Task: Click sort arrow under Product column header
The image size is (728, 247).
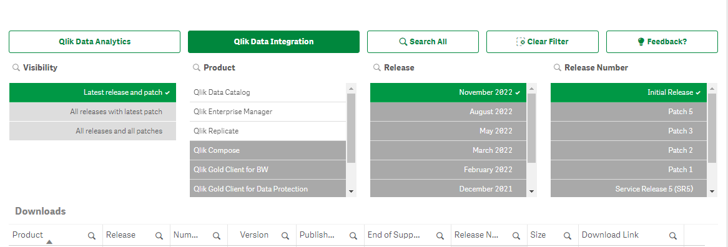Action: (49, 242)
